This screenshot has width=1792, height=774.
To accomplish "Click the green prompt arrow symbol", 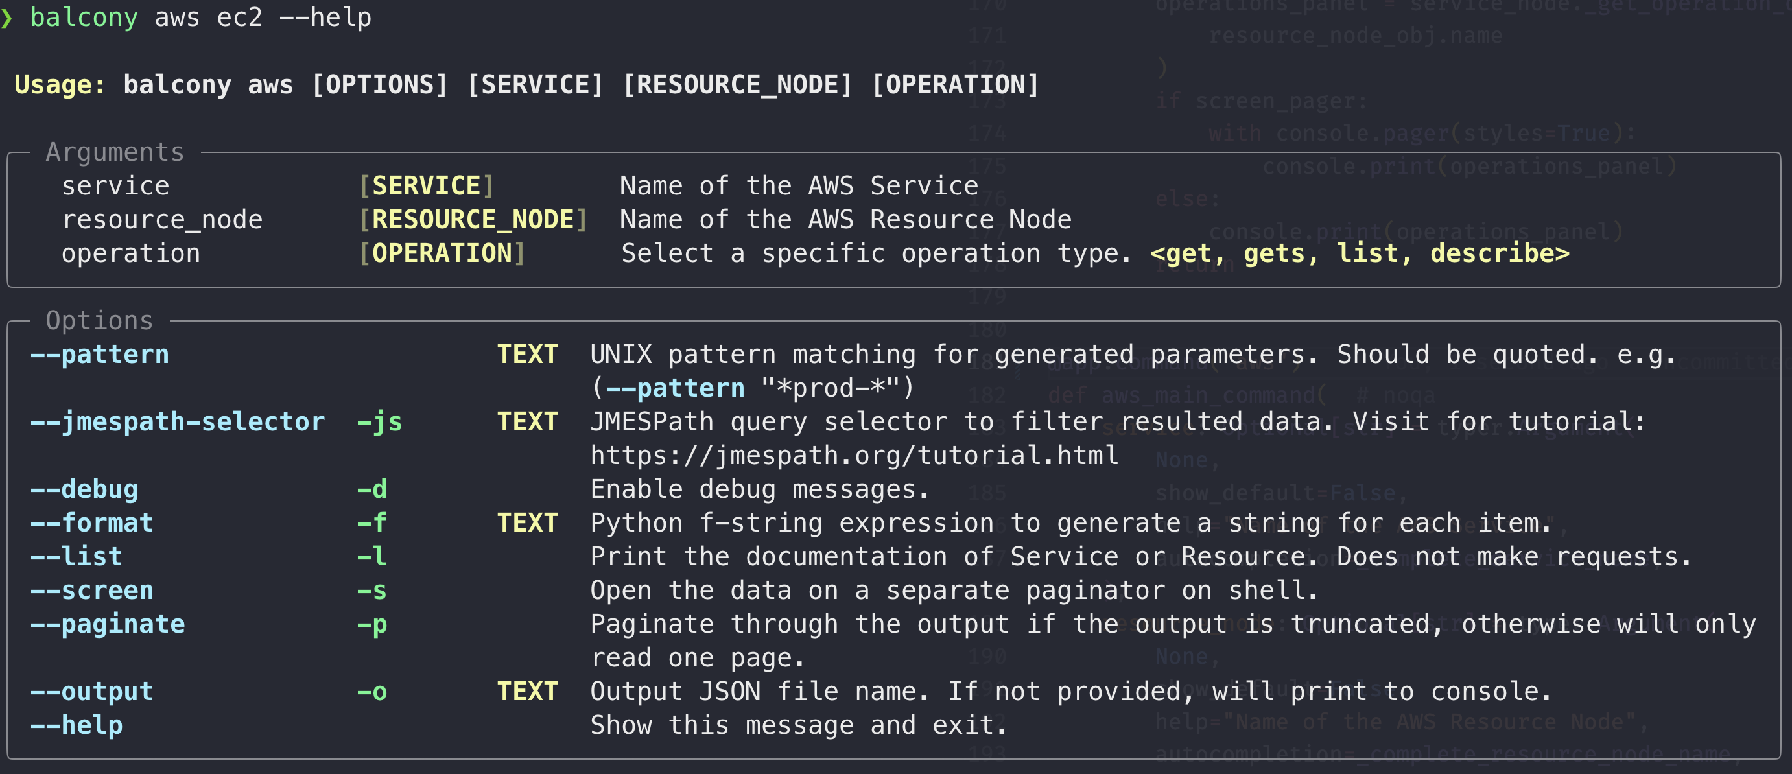I will 6,18.
